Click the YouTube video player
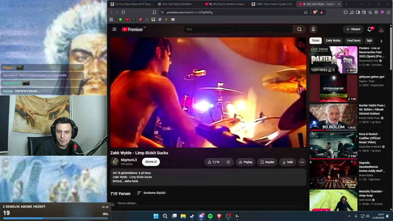Viewport: 393px width, 221px height. point(208,92)
